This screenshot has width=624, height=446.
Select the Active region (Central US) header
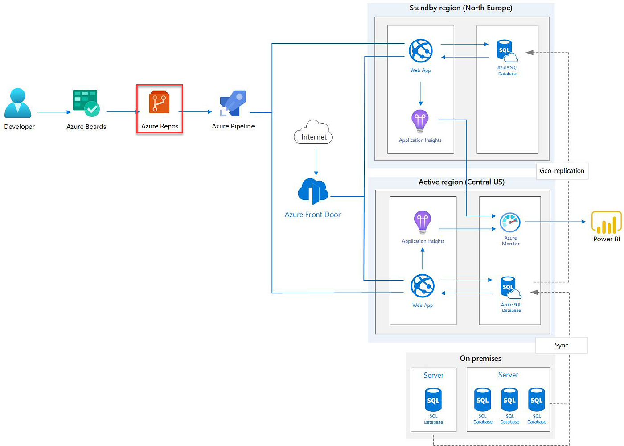pos(461,182)
